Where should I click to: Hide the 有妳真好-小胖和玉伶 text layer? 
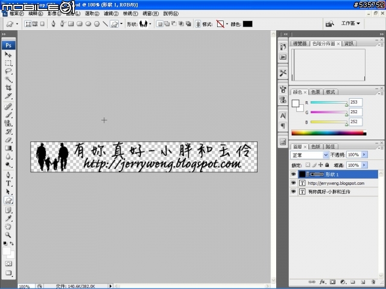tap(293, 191)
